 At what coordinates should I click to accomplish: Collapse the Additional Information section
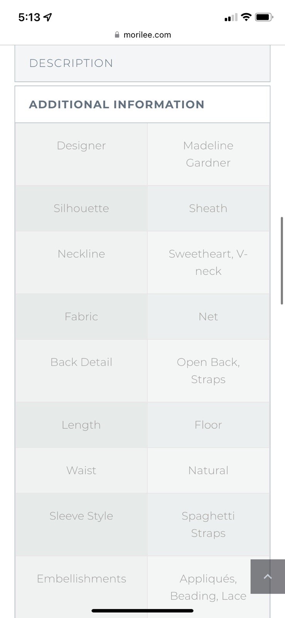[x=142, y=104]
